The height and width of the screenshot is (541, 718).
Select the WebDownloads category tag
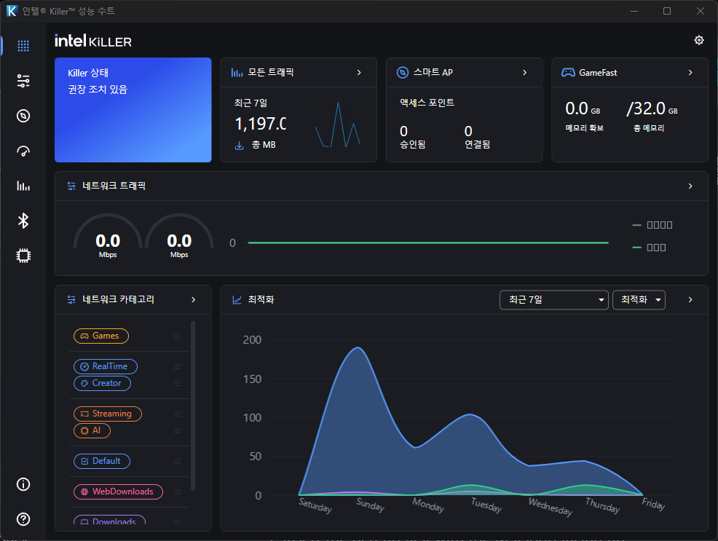coord(118,491)
